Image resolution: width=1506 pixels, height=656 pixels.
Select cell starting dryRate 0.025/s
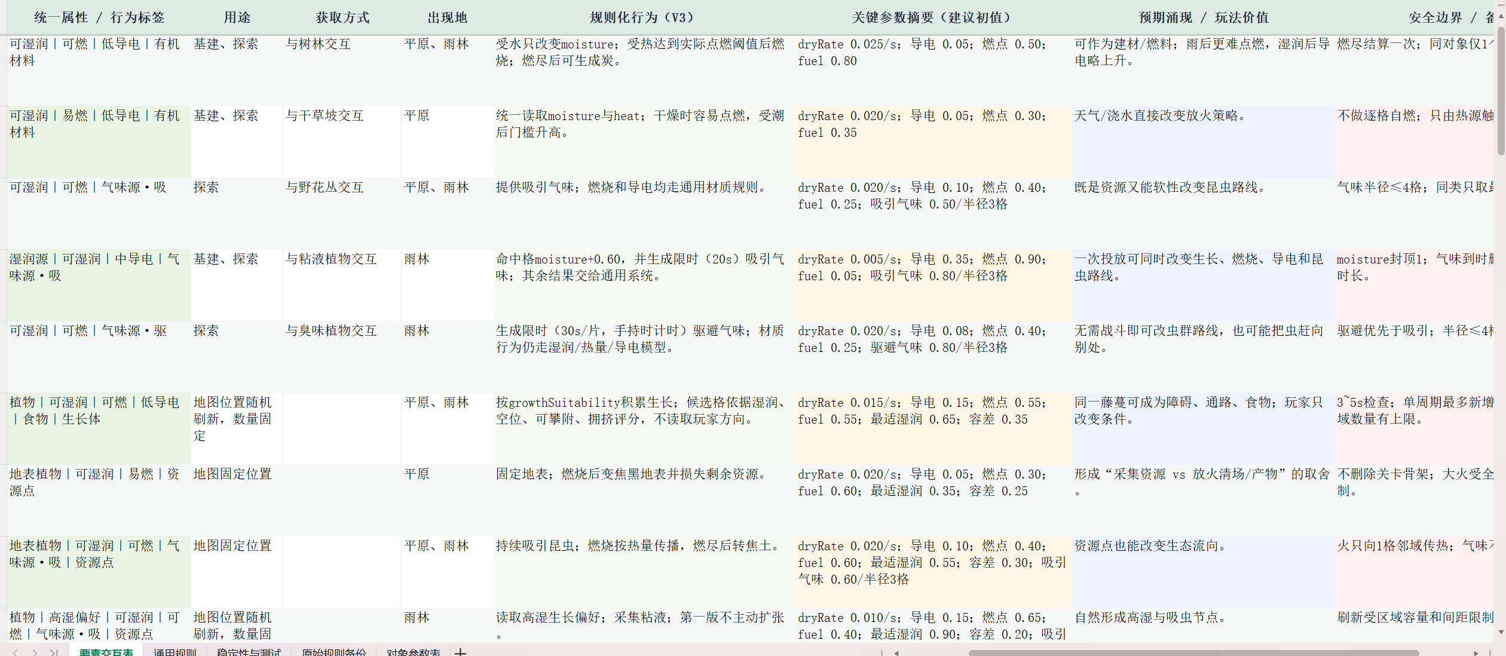[933, 70]
